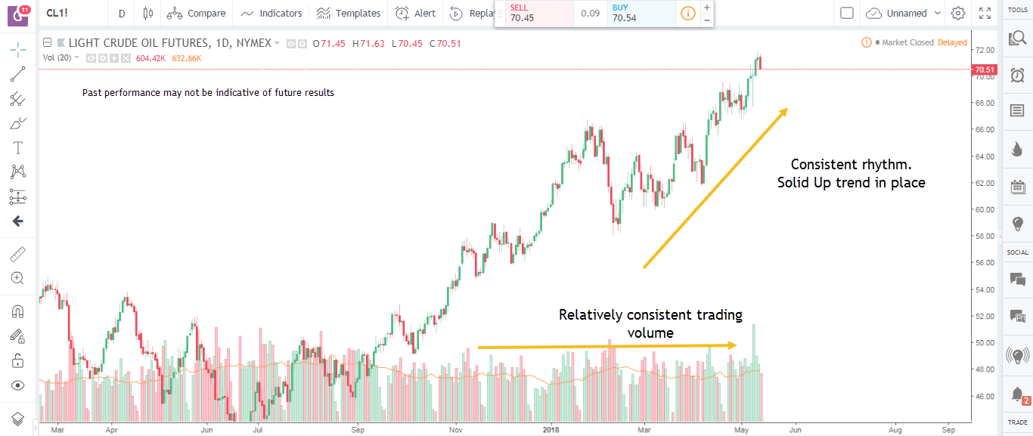Hide all drawings with the eye icon
Image resolution: width=1033 pixels, height=436 pixels.
pos(18,385)
